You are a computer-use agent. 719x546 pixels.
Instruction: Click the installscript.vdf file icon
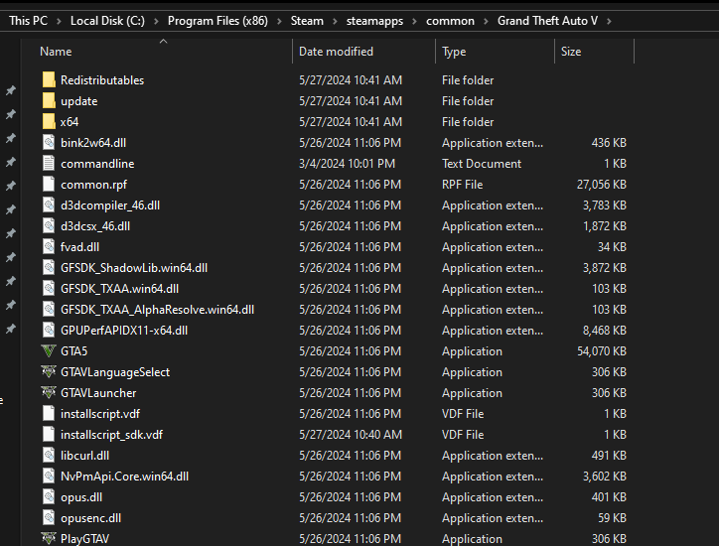pos(49,414)
